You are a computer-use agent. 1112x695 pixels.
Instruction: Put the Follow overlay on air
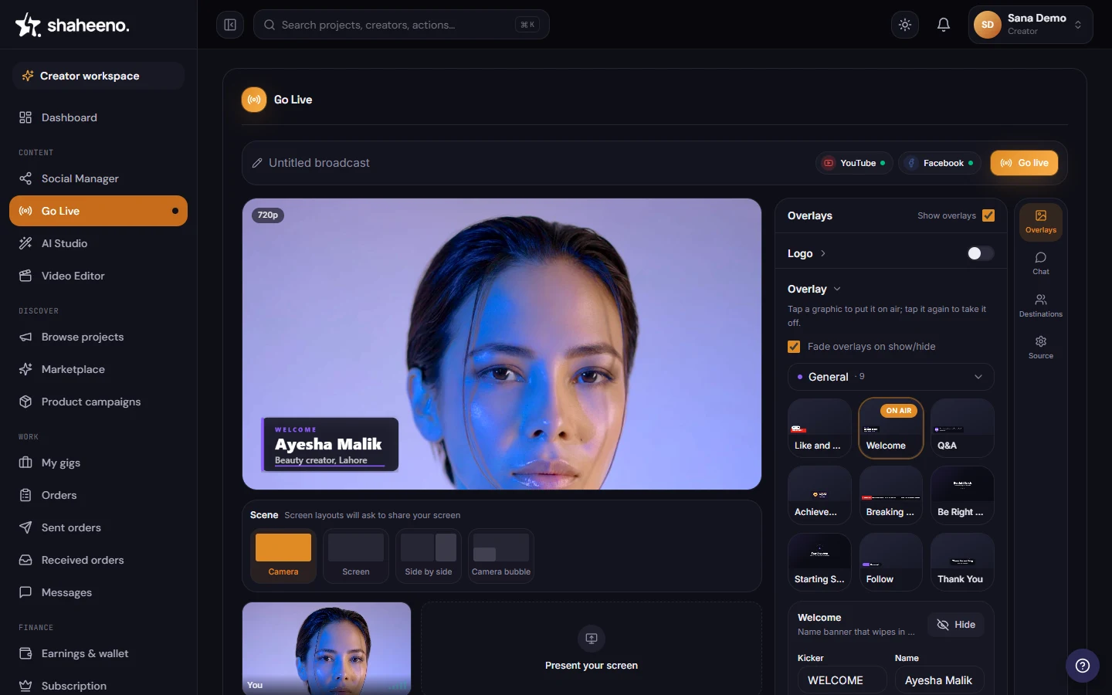(891, 562)
